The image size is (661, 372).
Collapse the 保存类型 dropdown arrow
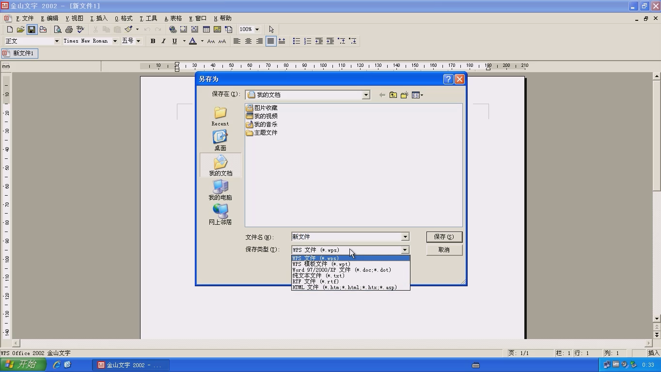[x=405, y=250]
